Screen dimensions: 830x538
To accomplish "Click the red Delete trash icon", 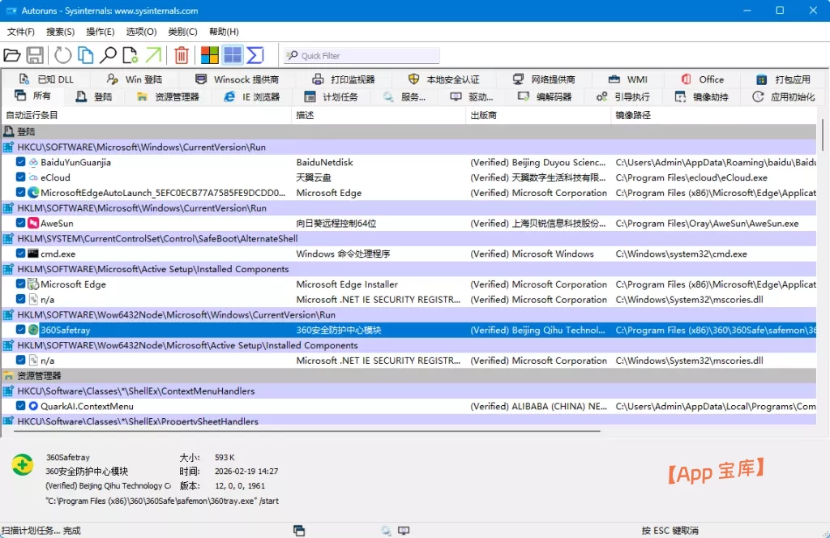I will (181, 55).
